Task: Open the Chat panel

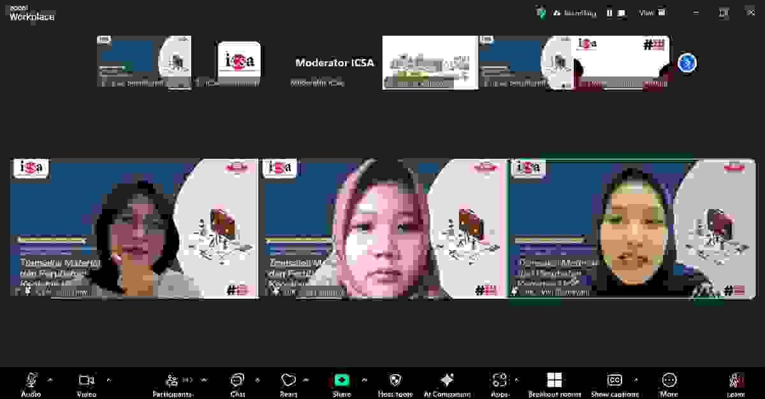Action: [237, 384]
